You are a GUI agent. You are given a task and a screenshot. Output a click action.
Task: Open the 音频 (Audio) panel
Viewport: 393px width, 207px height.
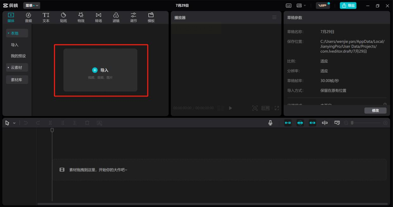(x=28, y=17)
